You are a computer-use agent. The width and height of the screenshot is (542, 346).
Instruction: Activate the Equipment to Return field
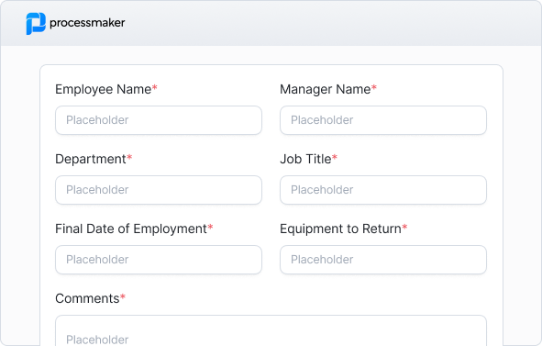pyautogui.click(x=383, y=260)
